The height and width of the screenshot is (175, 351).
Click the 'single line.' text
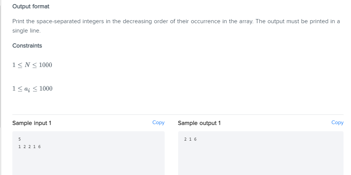coord(26,31)
